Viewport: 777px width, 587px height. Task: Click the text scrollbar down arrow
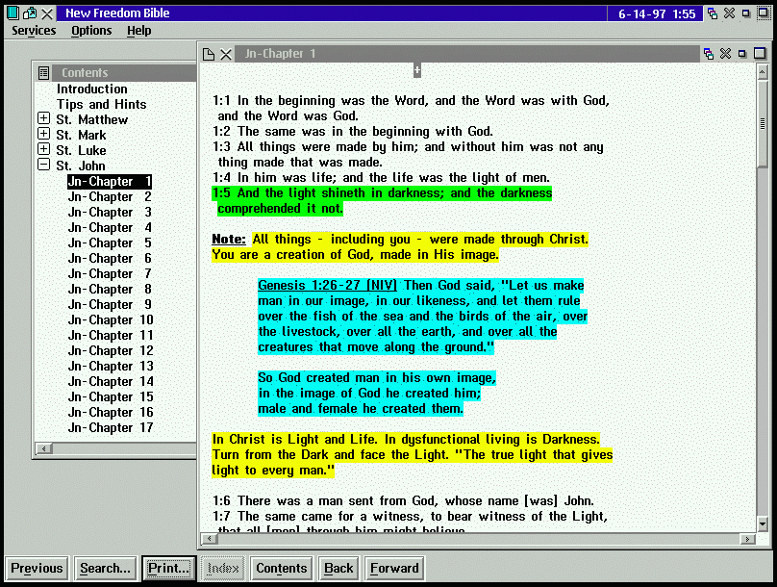click(763, 523)
